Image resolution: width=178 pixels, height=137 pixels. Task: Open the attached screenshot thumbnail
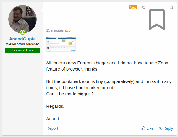(61, 44)
